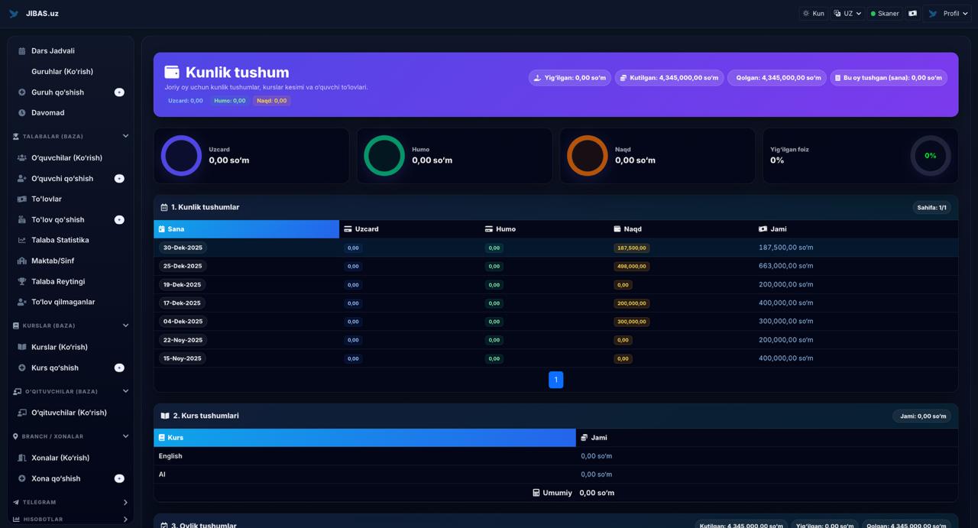Click page 1 pagination button
978x528 pixels.
pos(555,380)
